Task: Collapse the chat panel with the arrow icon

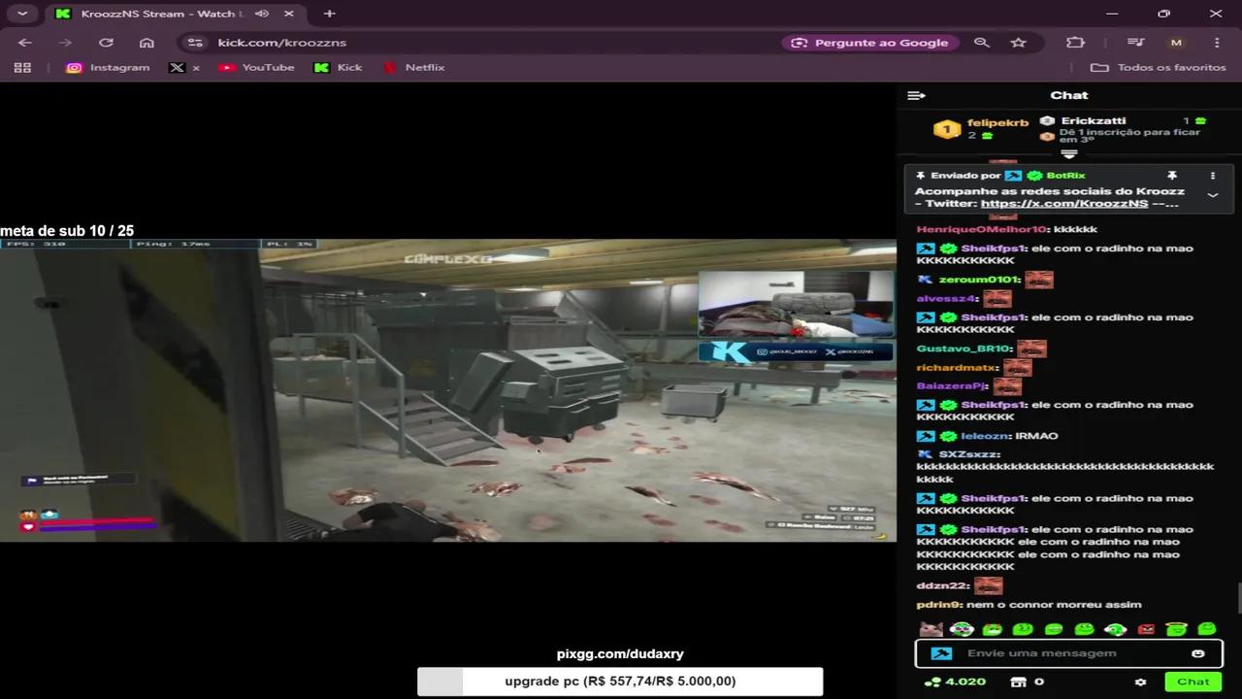Action: point(916,95)
